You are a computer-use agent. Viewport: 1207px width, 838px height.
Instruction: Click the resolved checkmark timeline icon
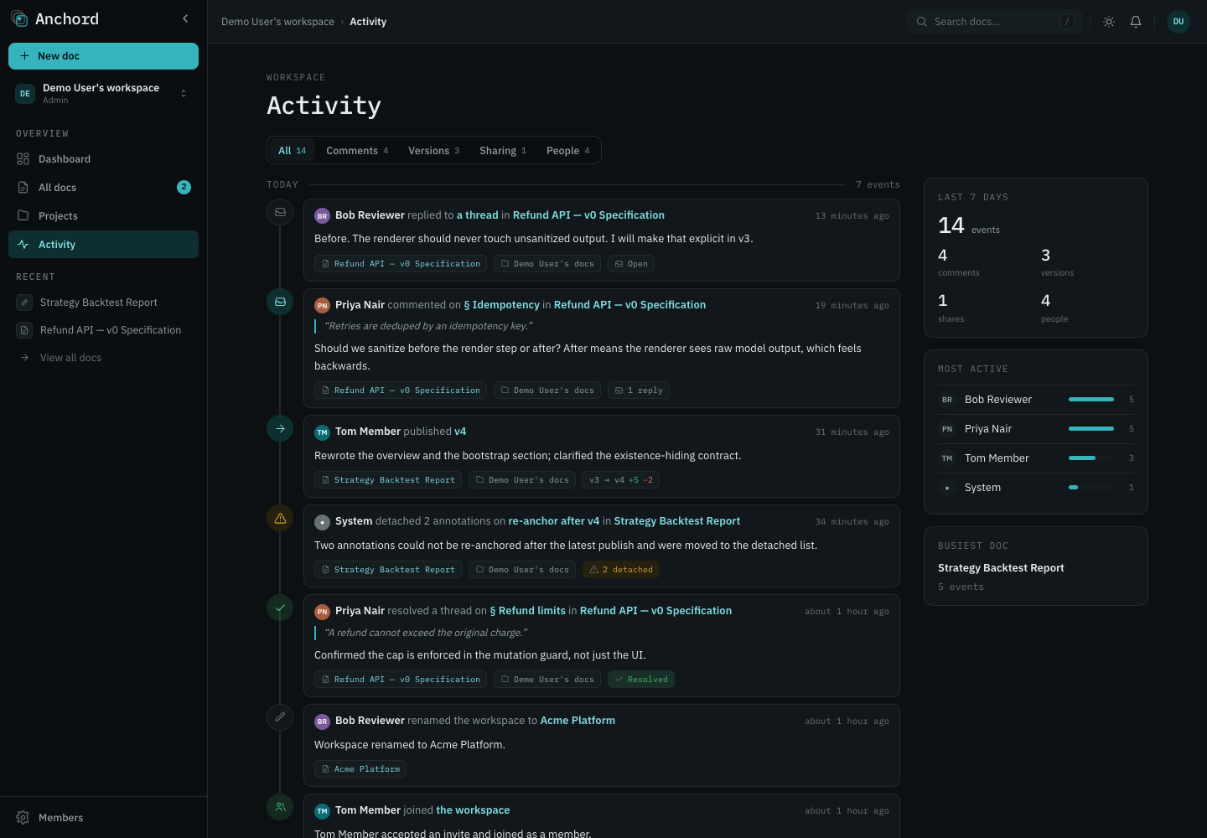tap(280, 608)
